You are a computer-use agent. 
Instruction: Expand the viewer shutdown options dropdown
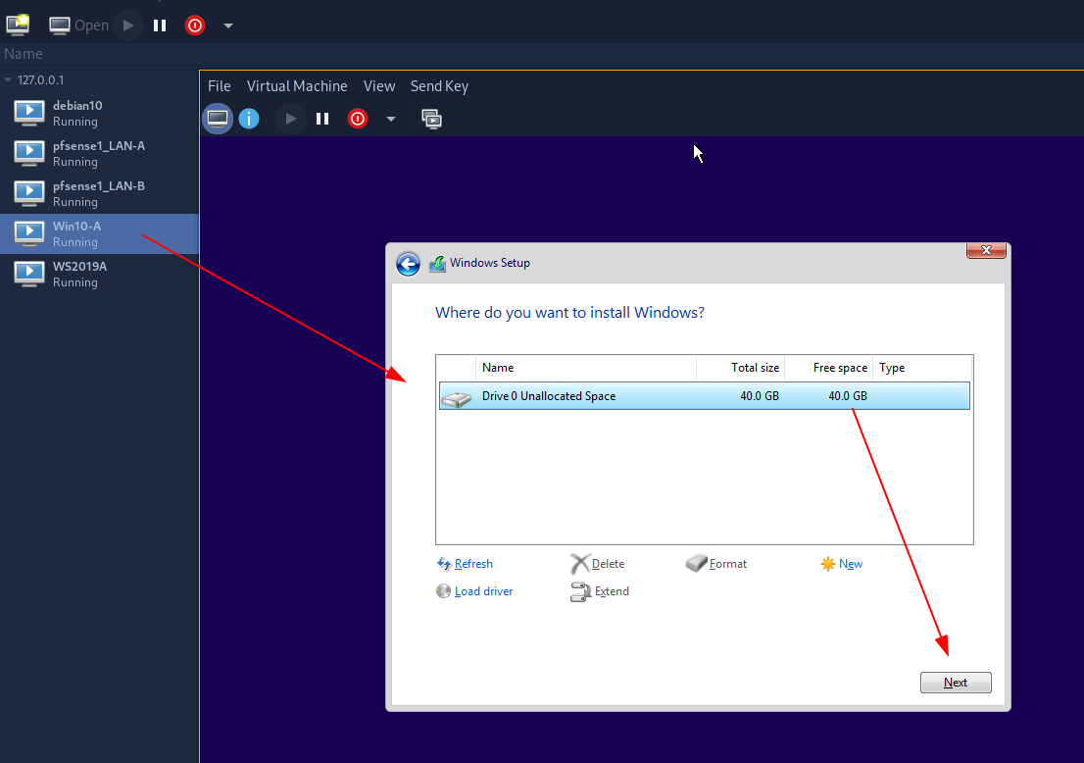tap(391, 119)
